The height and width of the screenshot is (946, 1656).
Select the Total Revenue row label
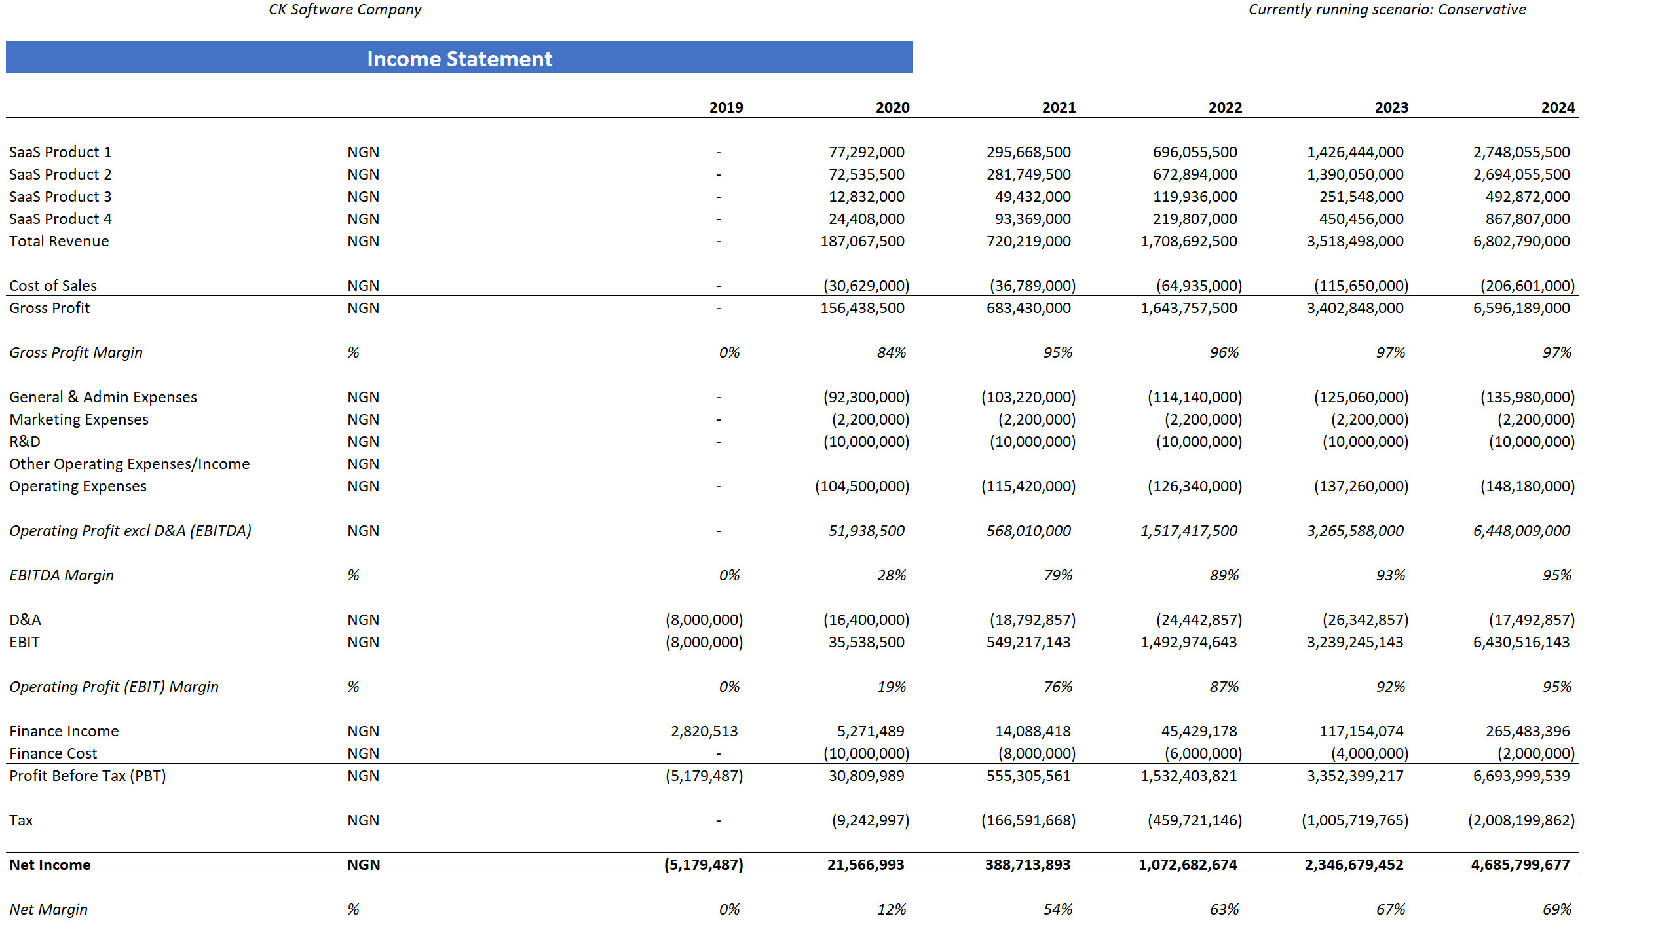pyautogui.click(x=59, y=241)
